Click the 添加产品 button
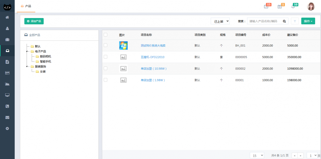 pos(34,21)
